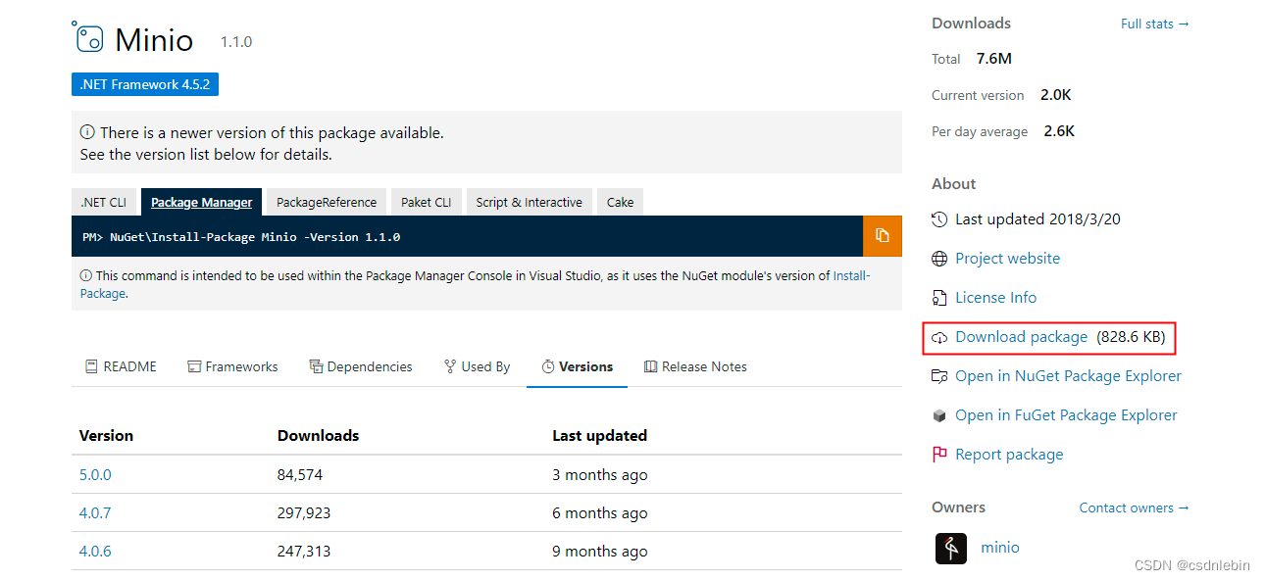Click the 1.1.0 version label beside title
This screenshot has height=580, width=1265.
236,42
